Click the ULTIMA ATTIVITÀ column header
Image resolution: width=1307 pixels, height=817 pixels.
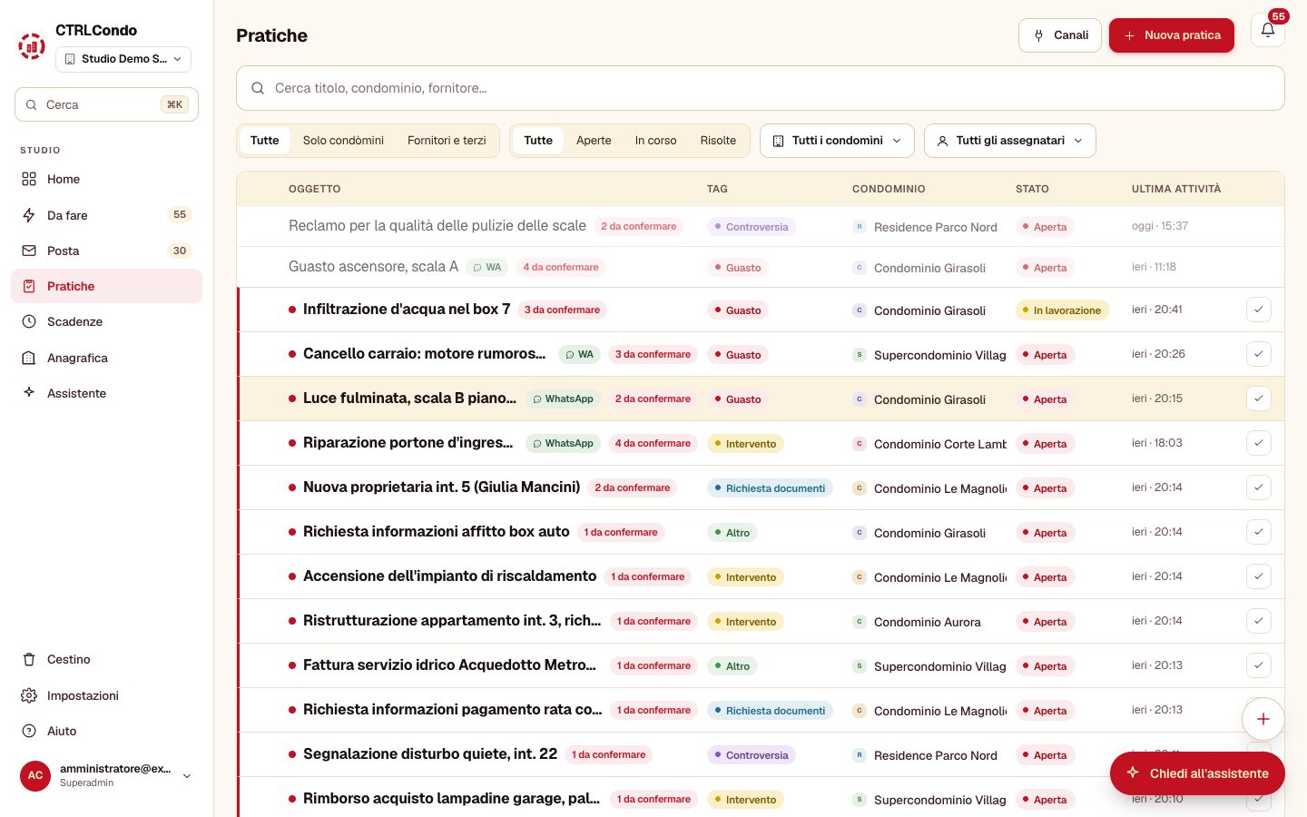coord(1176,189)
